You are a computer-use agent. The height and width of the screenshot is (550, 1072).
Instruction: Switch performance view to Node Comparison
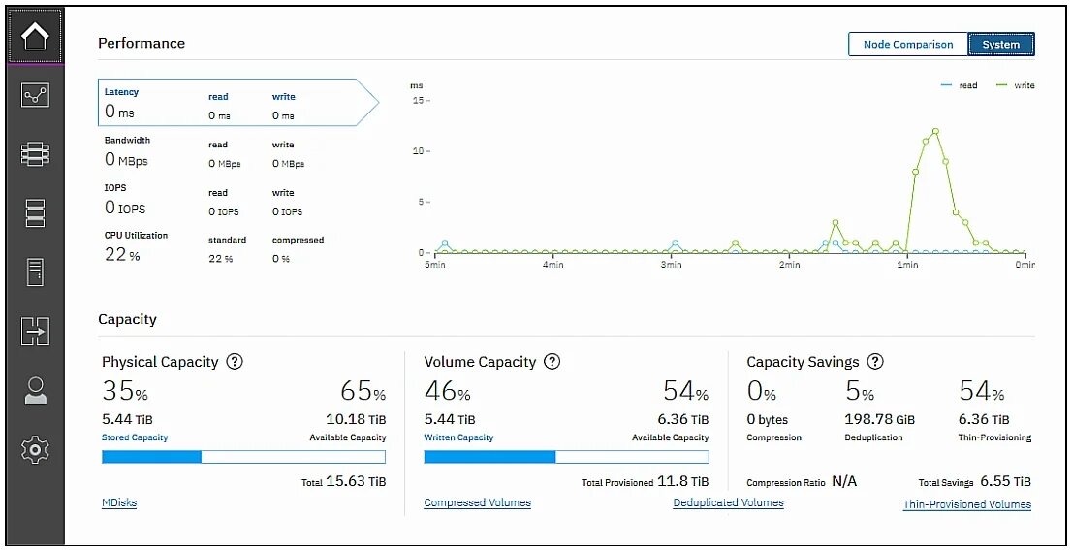(908, 45)
